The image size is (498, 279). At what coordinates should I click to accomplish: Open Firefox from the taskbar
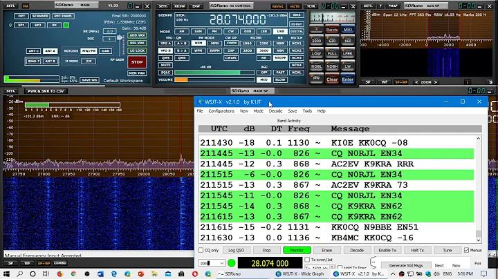click(60, 273)
